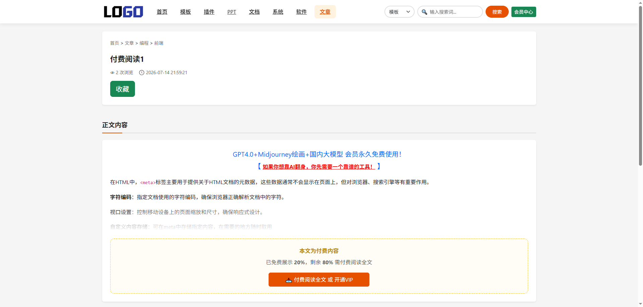Go to 首页 in the navigation bar

tap(162, 12)
